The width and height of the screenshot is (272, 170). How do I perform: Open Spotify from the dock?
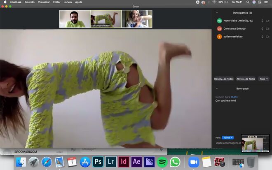[162, 162]
